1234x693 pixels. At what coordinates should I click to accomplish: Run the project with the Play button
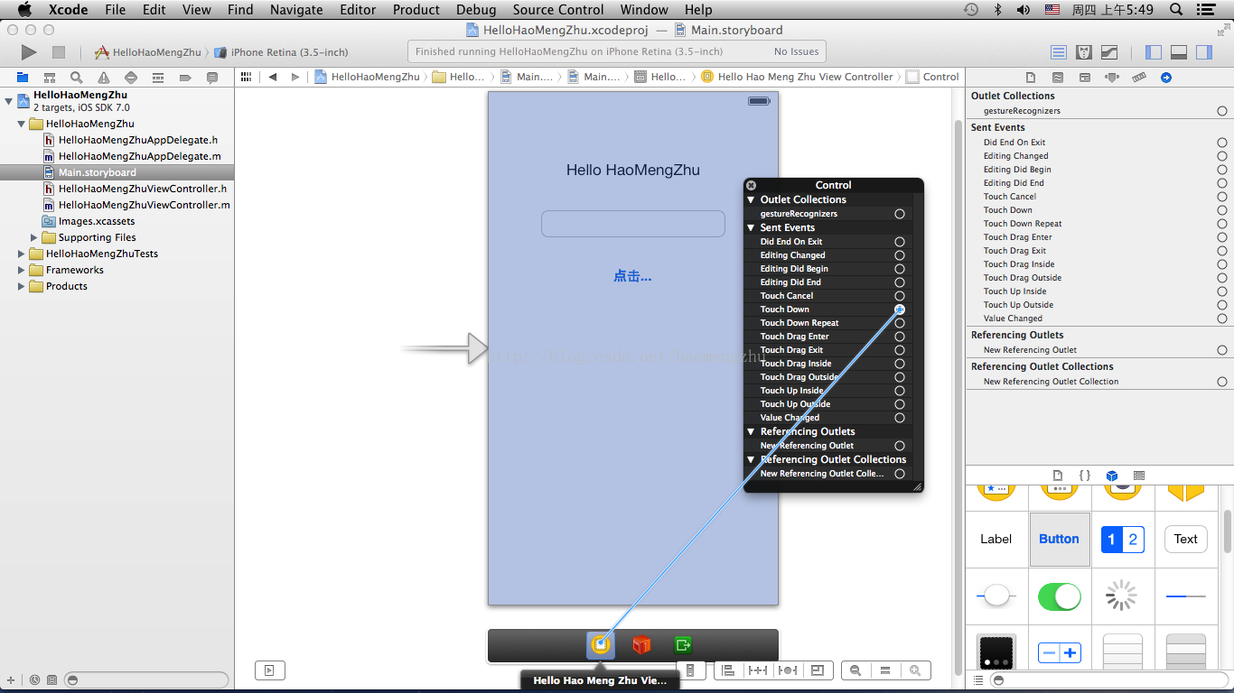(x=29, y=52)
